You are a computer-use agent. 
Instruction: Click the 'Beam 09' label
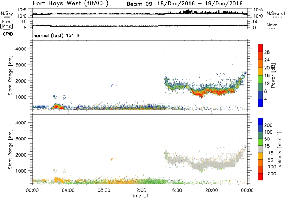coord(139,4)
